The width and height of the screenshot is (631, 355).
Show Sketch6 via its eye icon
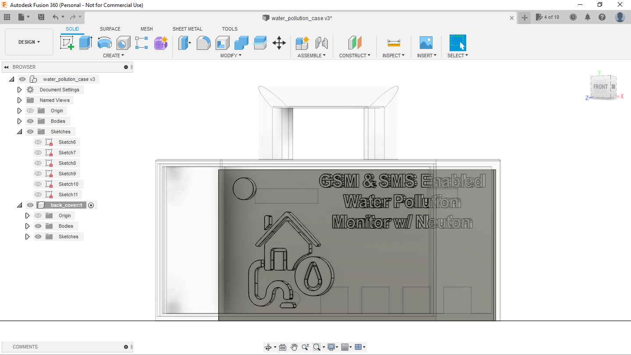pos(38,142)
